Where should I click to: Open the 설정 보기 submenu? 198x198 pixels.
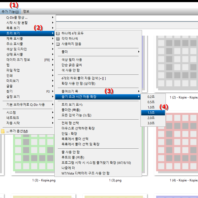click(x=27, y=97)
